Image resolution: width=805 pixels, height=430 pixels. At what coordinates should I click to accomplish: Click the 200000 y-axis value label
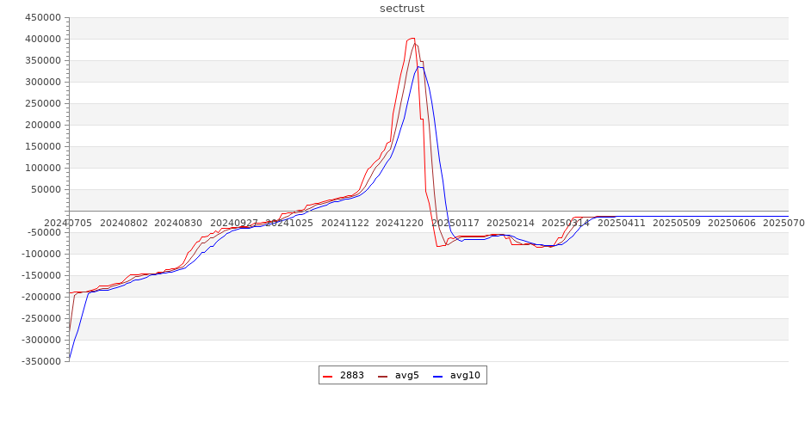43,125
